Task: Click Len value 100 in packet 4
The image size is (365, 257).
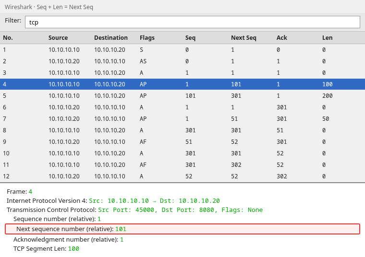Action: click(x=327, y=84)
